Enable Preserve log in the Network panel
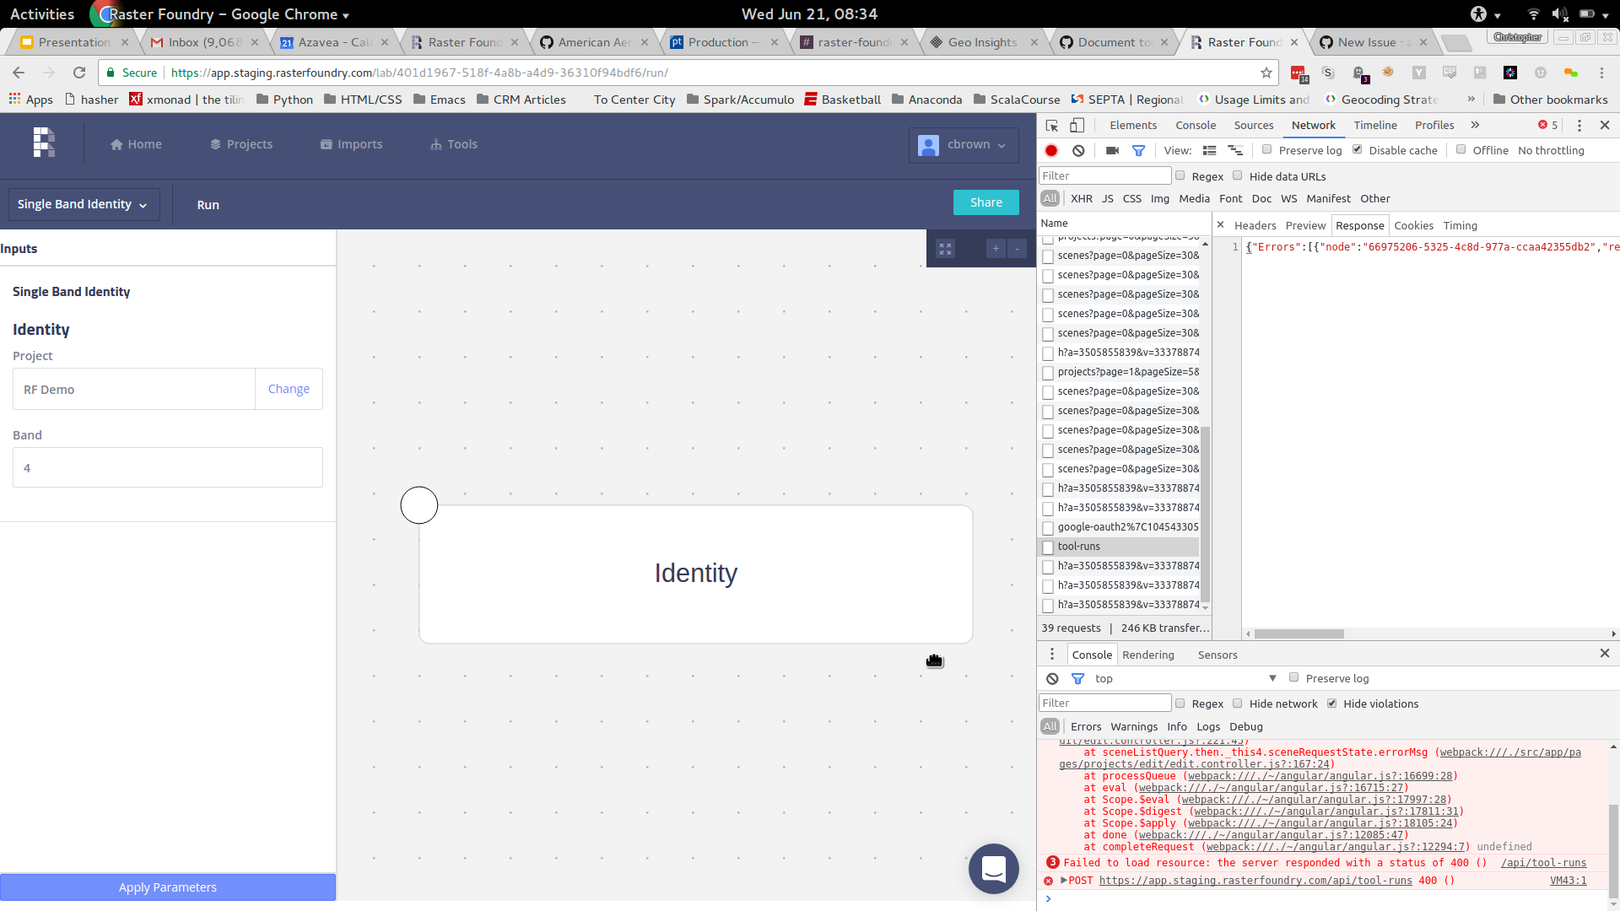Image resolution: width=1620 pixels, height=911 pixels. (x=1267, y=149)
